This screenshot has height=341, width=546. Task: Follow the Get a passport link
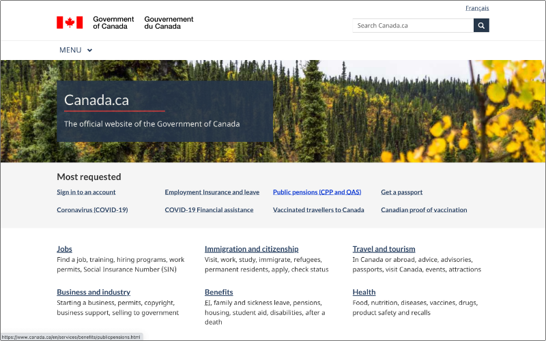(401, 192)
